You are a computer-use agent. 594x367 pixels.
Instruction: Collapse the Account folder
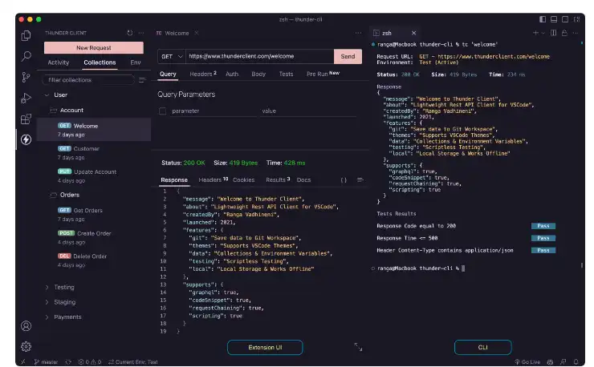pyautogui.click(x=54, y=110)
